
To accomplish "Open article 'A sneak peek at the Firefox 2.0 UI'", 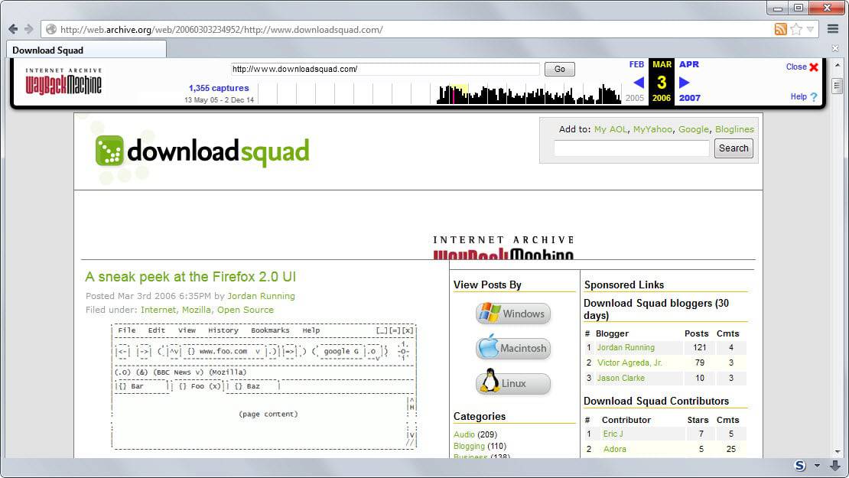I will 190,277.
